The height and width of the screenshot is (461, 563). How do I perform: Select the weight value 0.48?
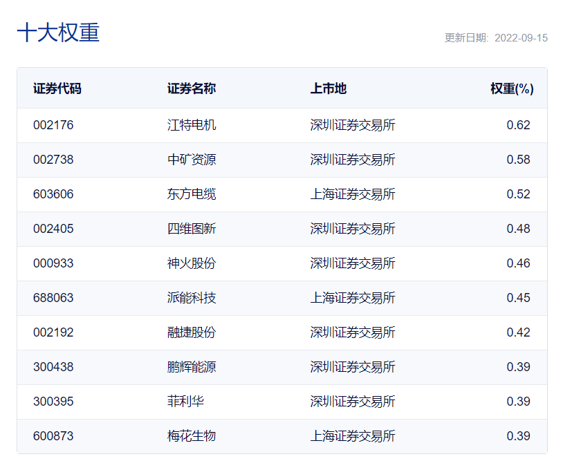(x=519, y=229)
